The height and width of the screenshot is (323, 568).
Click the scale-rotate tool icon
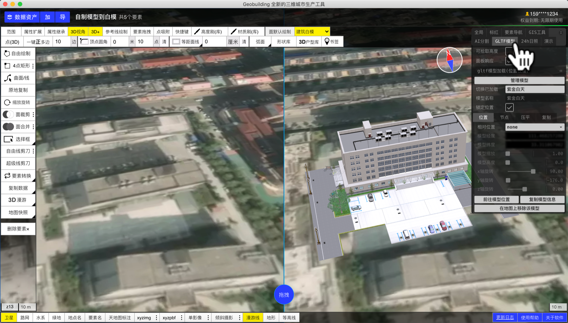coord(7,102)
